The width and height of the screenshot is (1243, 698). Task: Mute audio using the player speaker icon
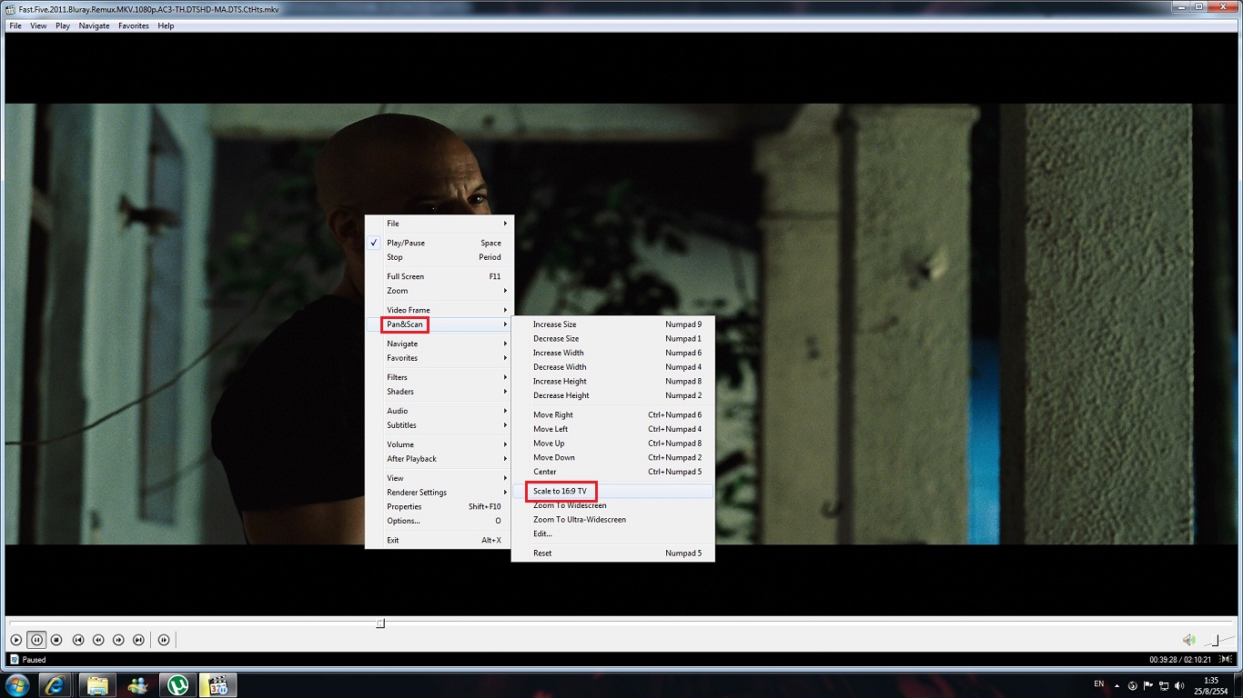coord(1188,640)
